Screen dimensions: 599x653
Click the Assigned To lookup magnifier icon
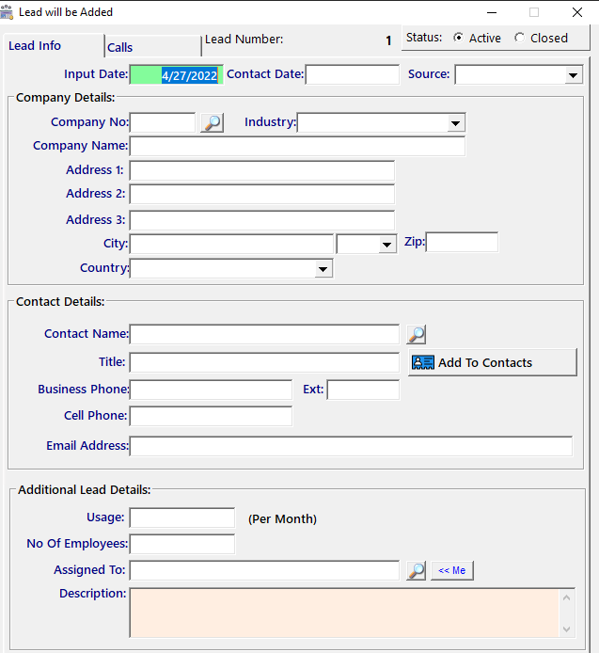tap(417, 570)
